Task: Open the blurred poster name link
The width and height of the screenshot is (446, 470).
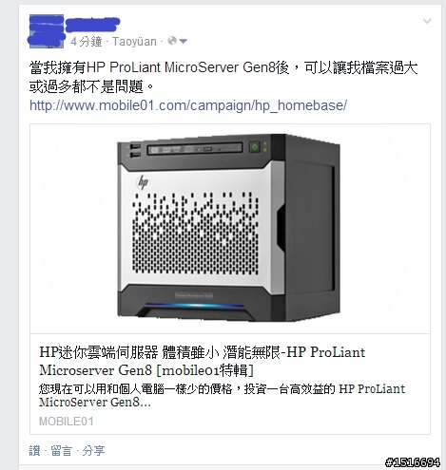Action: (92, 25)
